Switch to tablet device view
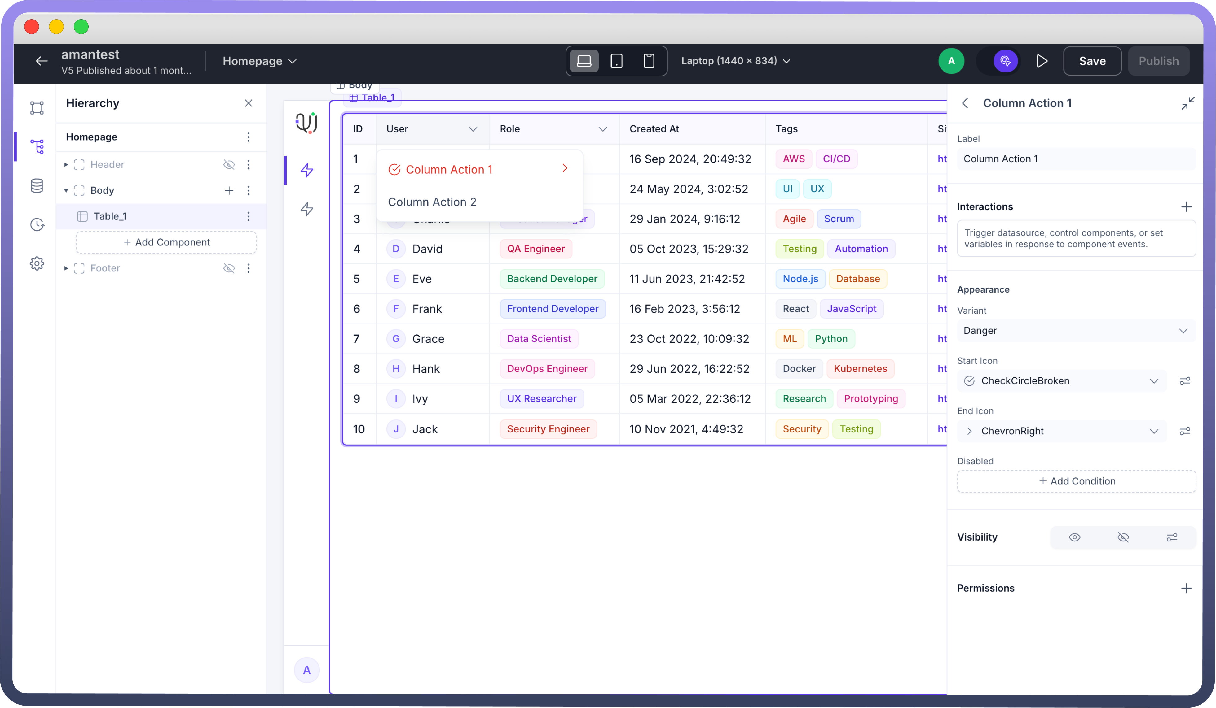 [x=616, y=61]
